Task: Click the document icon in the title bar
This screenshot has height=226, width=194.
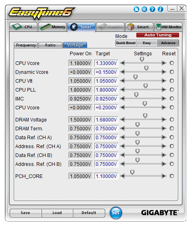Action: click(x=136, y=9)
